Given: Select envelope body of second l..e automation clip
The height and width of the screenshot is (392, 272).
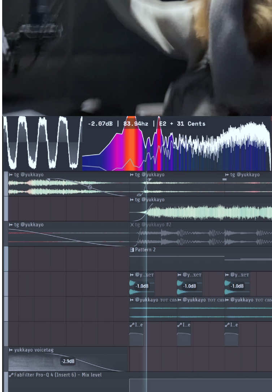Looking at the screenshot, I should (x=184, y=340).
